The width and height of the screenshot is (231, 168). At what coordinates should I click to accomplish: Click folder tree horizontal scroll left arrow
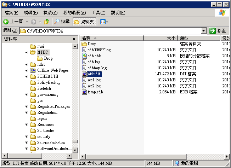tap(5, 156)
